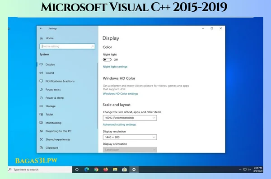Select Shared experiences label
Viewport: 271px width, 179px height.
pos(58,139)
